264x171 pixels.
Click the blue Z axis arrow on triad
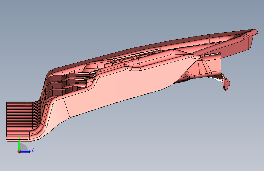25,152
